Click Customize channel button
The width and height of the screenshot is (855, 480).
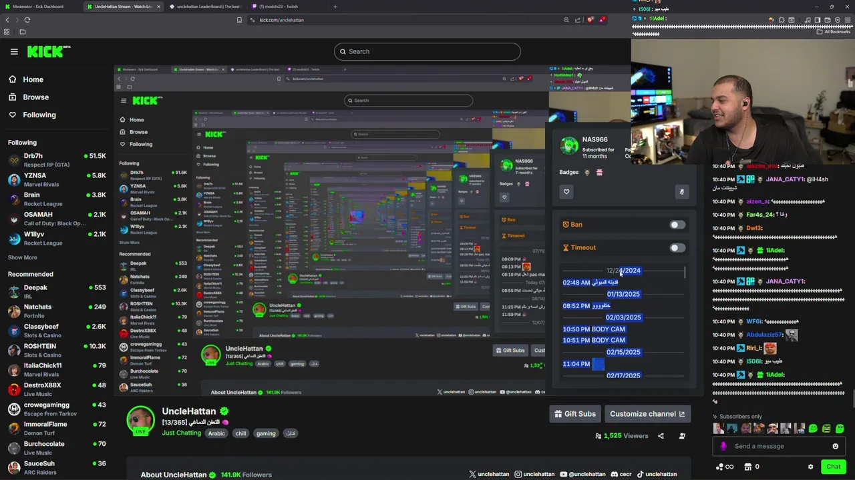click(647, 414)
